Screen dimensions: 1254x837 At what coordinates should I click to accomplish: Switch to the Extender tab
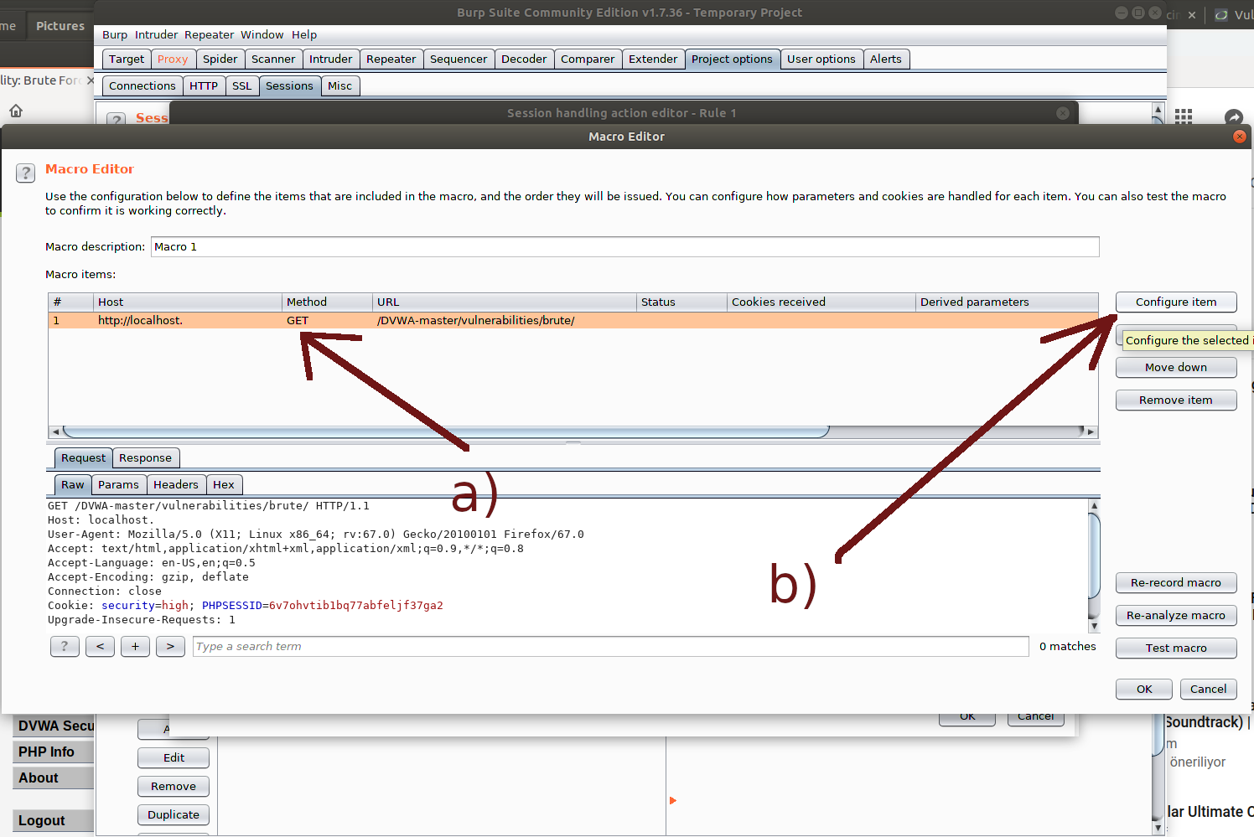click(653, 59)
